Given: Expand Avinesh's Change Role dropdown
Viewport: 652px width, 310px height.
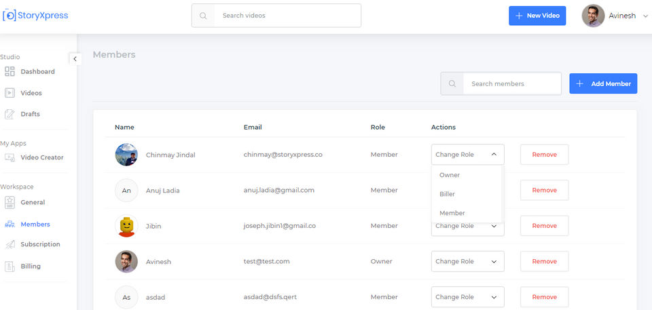Looking at the screenshot, I should 467,261.
